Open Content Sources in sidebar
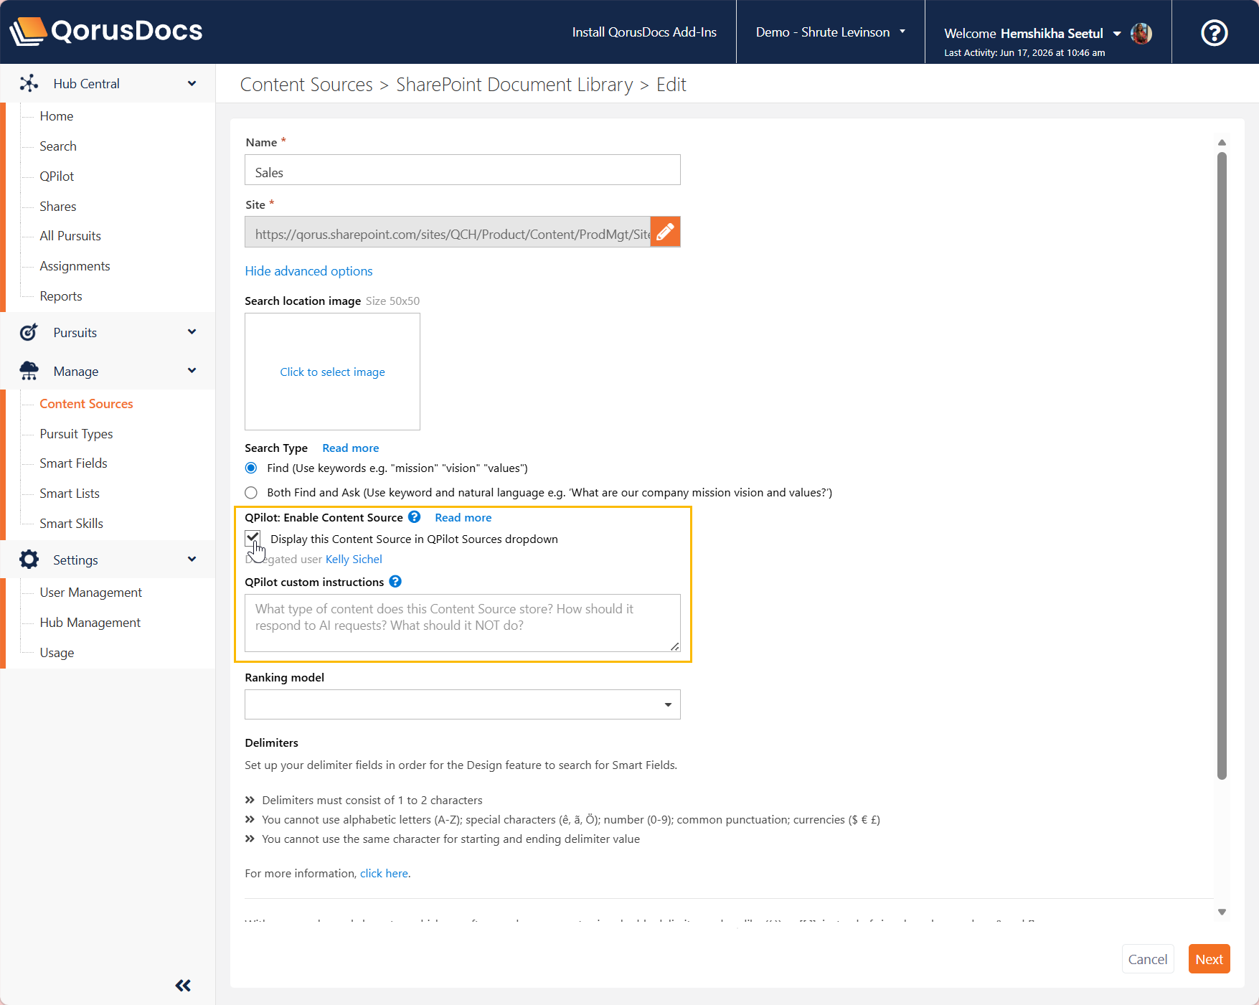The width and height of the screenshot is (1259, 1005). 86,404
